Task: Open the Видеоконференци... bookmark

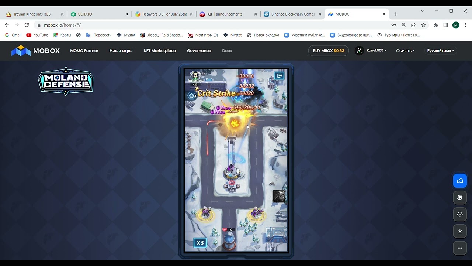Action: click(x=351, y=35)
